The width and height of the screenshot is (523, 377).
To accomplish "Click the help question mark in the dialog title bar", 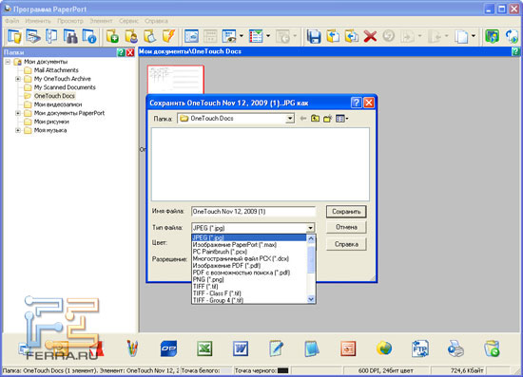I will coord(356,103).
